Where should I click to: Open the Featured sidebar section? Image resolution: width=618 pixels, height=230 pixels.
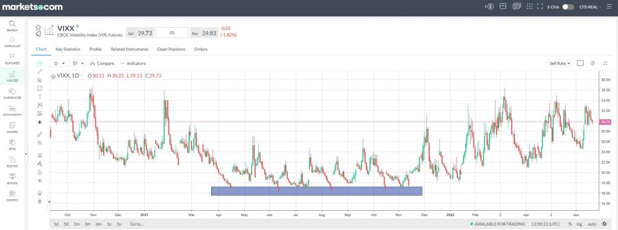point(12,59)
